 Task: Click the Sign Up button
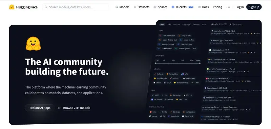(254, 7)
